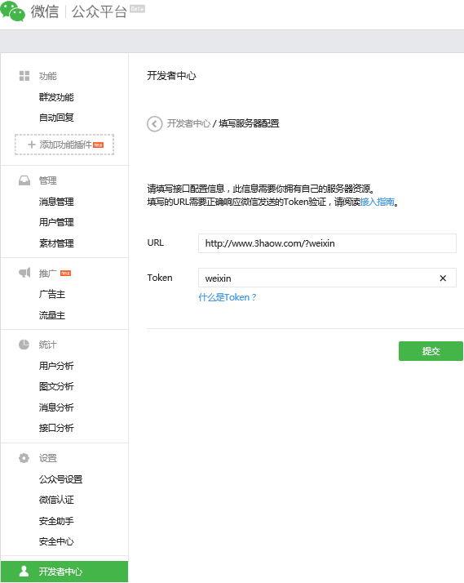Image resolution: width=464 pixels, height=583 pixels.
Task: Submit the form with 提交 button
Action: click(431, 351)
